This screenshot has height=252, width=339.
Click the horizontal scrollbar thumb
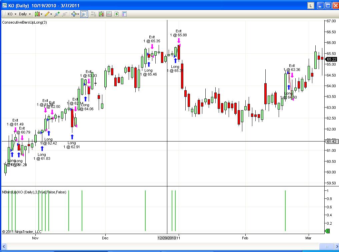(327, 246)
